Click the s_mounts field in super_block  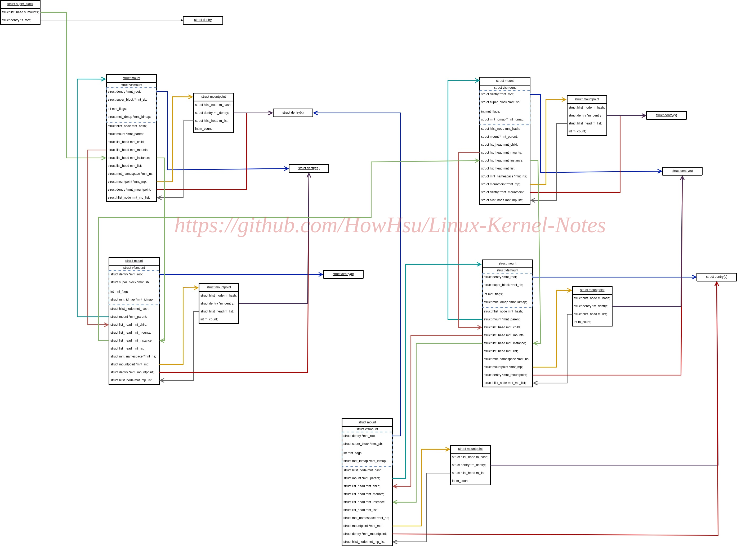(20, 12)
